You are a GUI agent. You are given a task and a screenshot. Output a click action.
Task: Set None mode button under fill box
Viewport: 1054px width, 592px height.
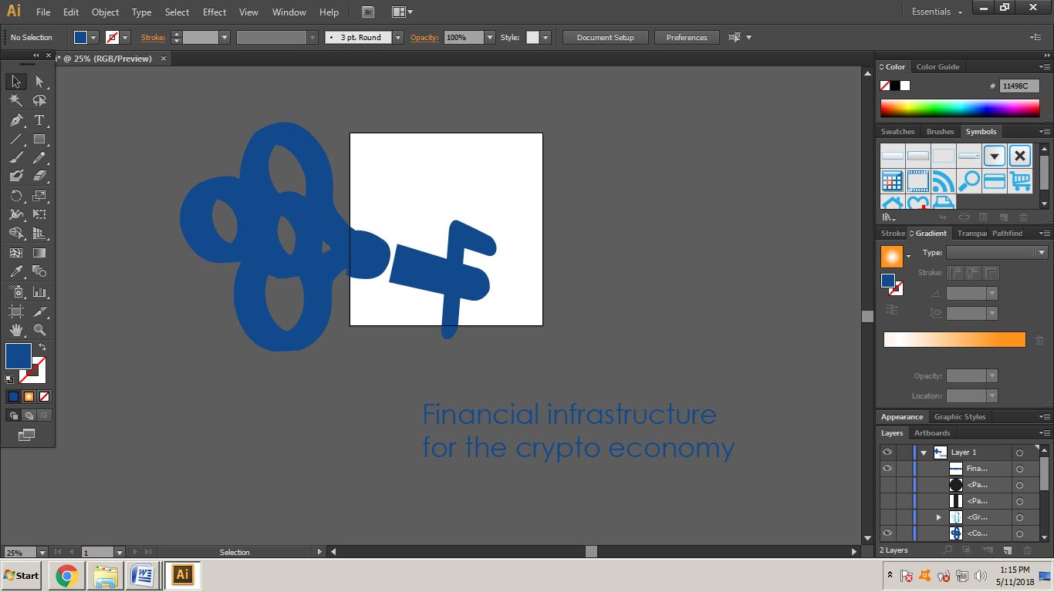coord(44,397)
